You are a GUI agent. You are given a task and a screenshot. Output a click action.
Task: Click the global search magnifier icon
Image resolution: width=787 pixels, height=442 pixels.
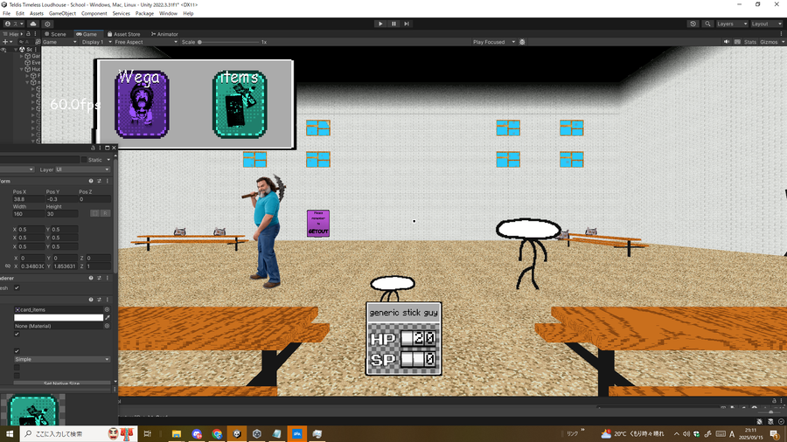coord(707,24)
